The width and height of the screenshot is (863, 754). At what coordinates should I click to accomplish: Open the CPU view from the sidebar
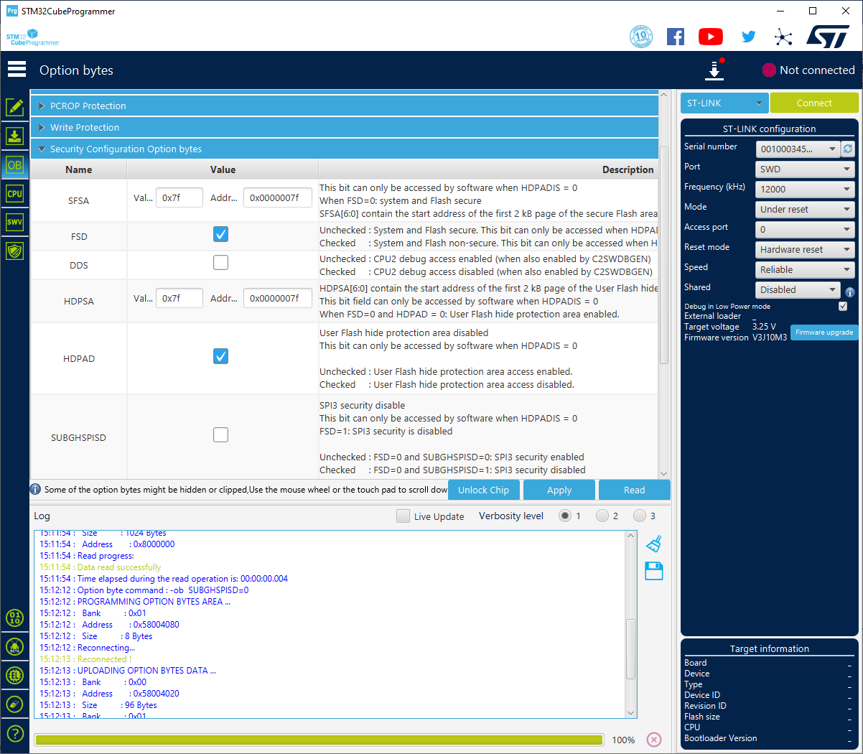click(x=15, y=193)
